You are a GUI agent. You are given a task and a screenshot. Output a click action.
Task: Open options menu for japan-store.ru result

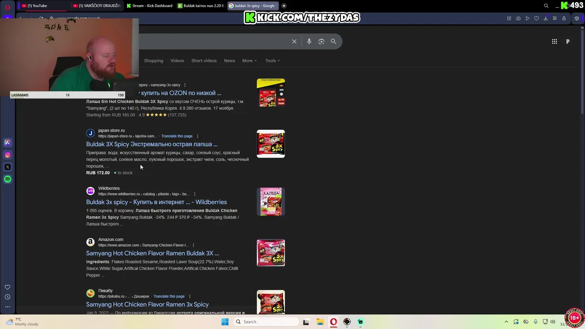197,136
